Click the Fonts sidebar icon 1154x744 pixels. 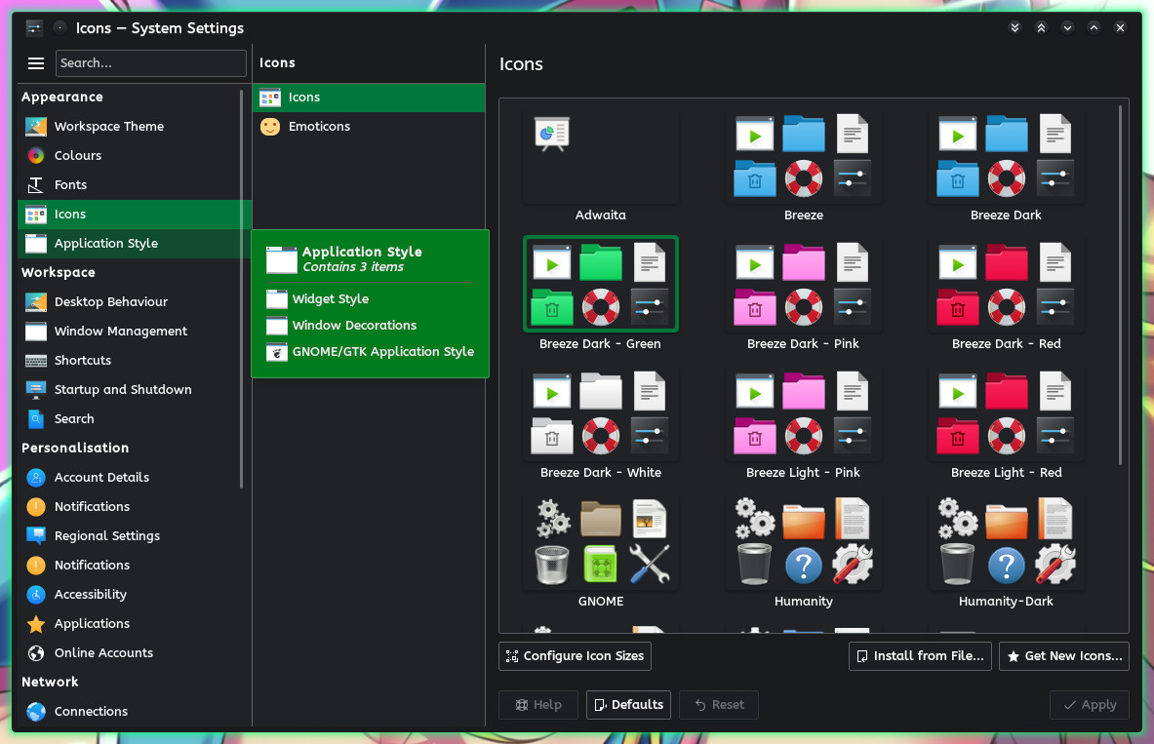coord(35,184)
